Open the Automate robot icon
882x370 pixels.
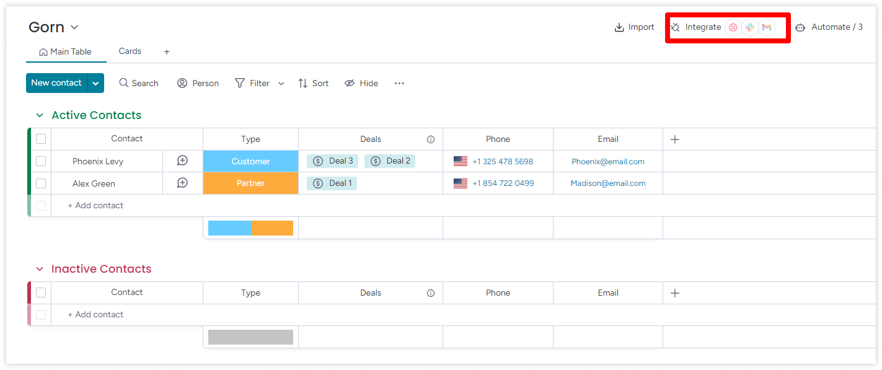pos(800,27)
